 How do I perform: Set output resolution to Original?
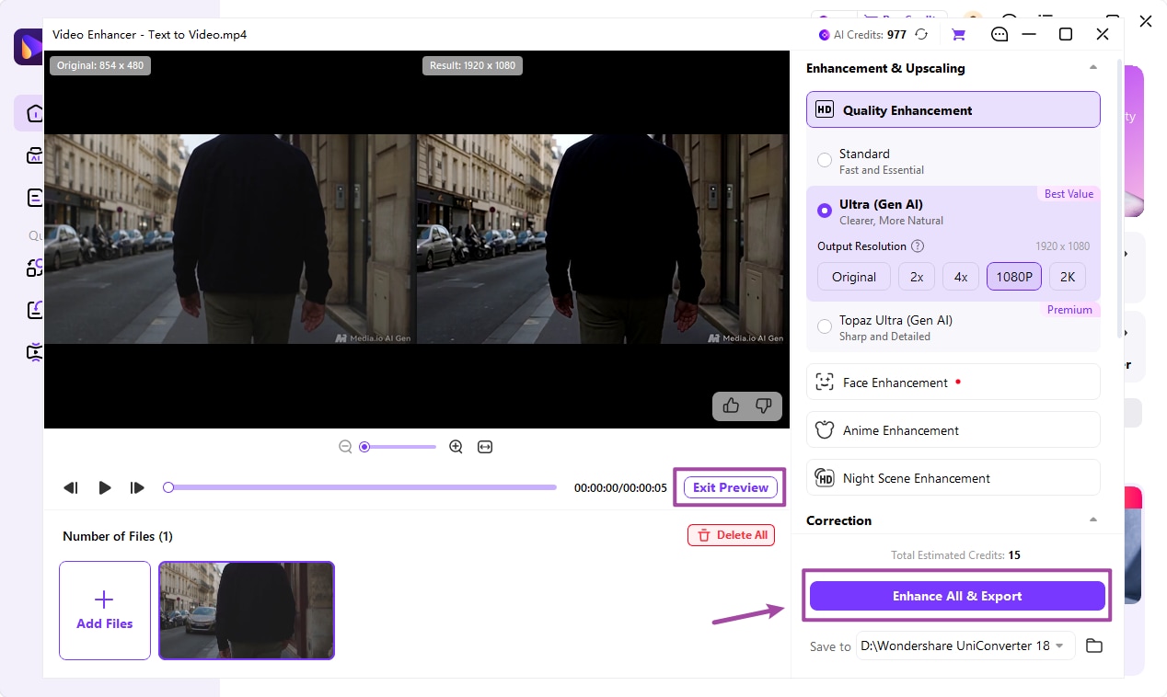854,277
